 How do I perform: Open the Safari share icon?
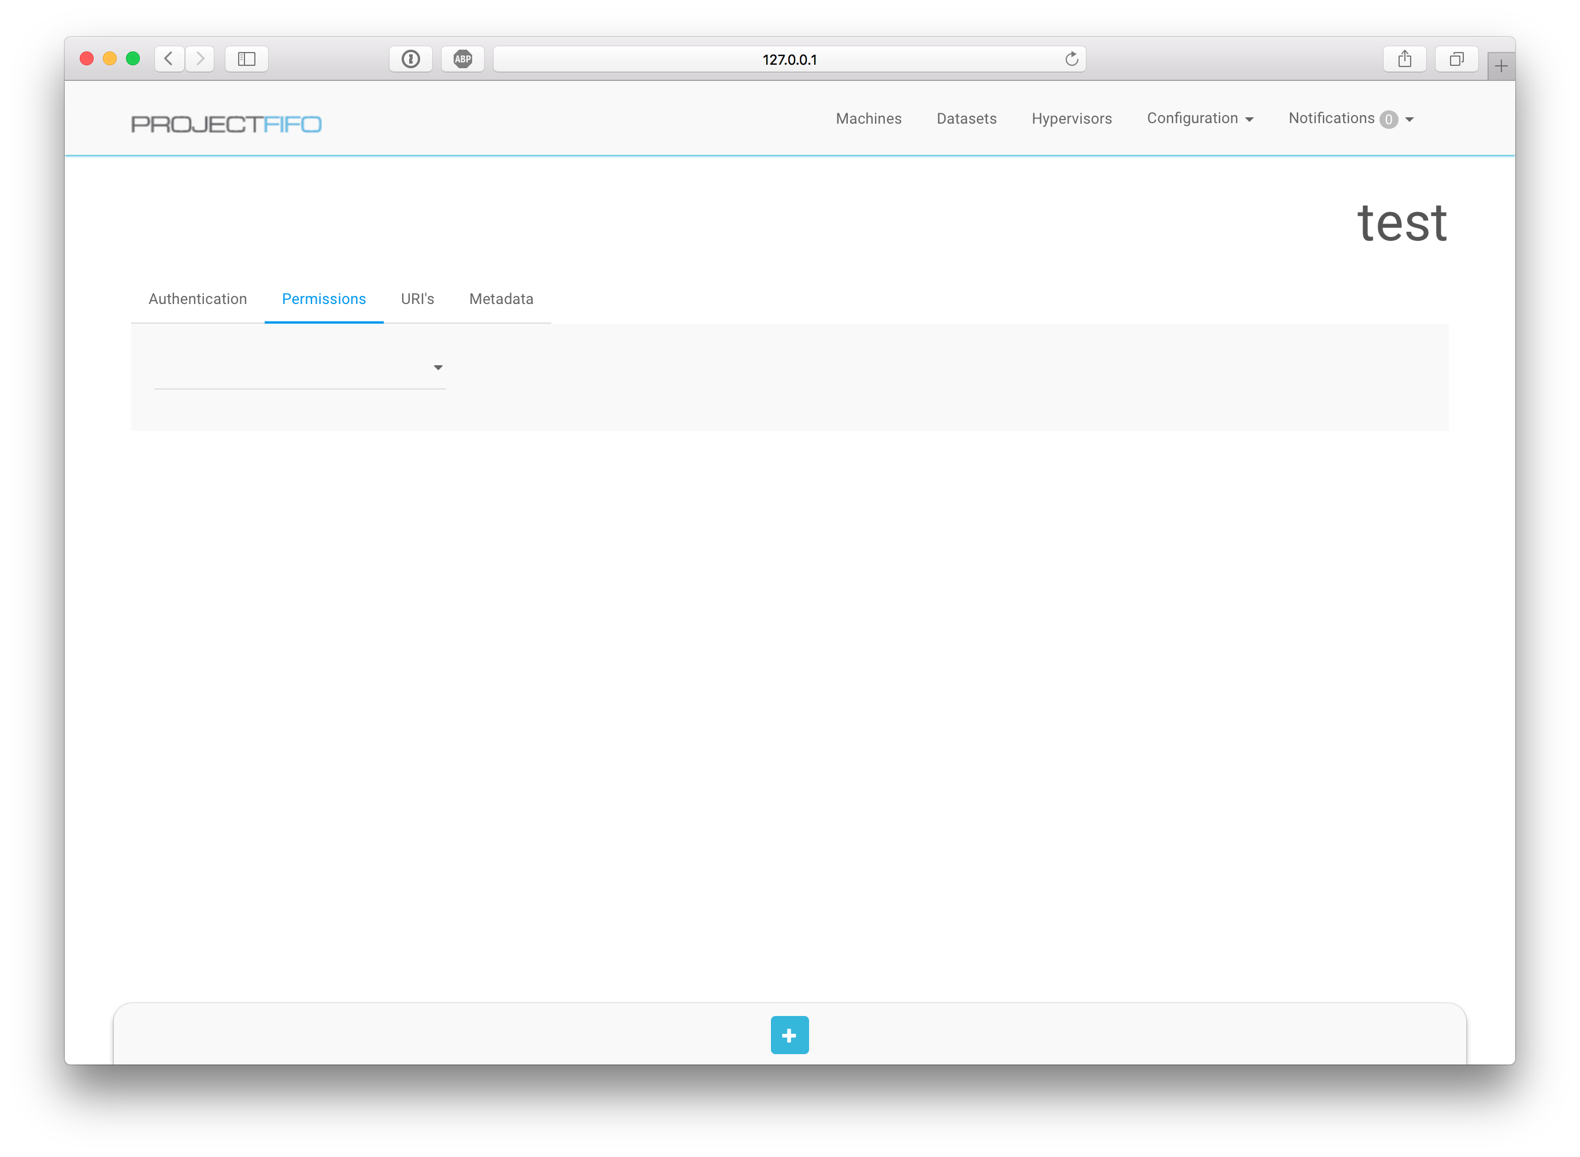point(1404,59)
